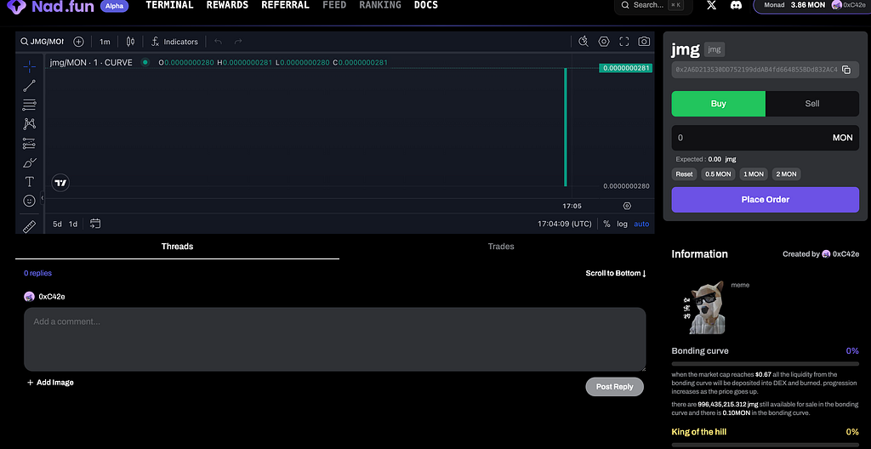Viewport: 871px width, 449px height.
Task: Open the timezone 17:04:09 (UTC) menu
Action: 565,224
